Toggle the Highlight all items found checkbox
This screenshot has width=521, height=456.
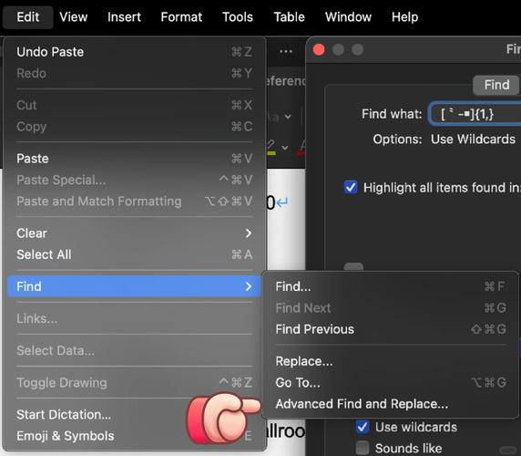coord(351,187)
